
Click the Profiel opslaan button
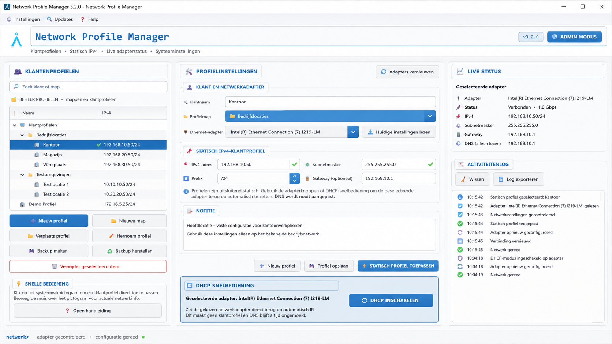(329, 266)
